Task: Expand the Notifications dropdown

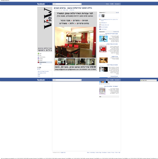Action: click(x=104, y=23)
